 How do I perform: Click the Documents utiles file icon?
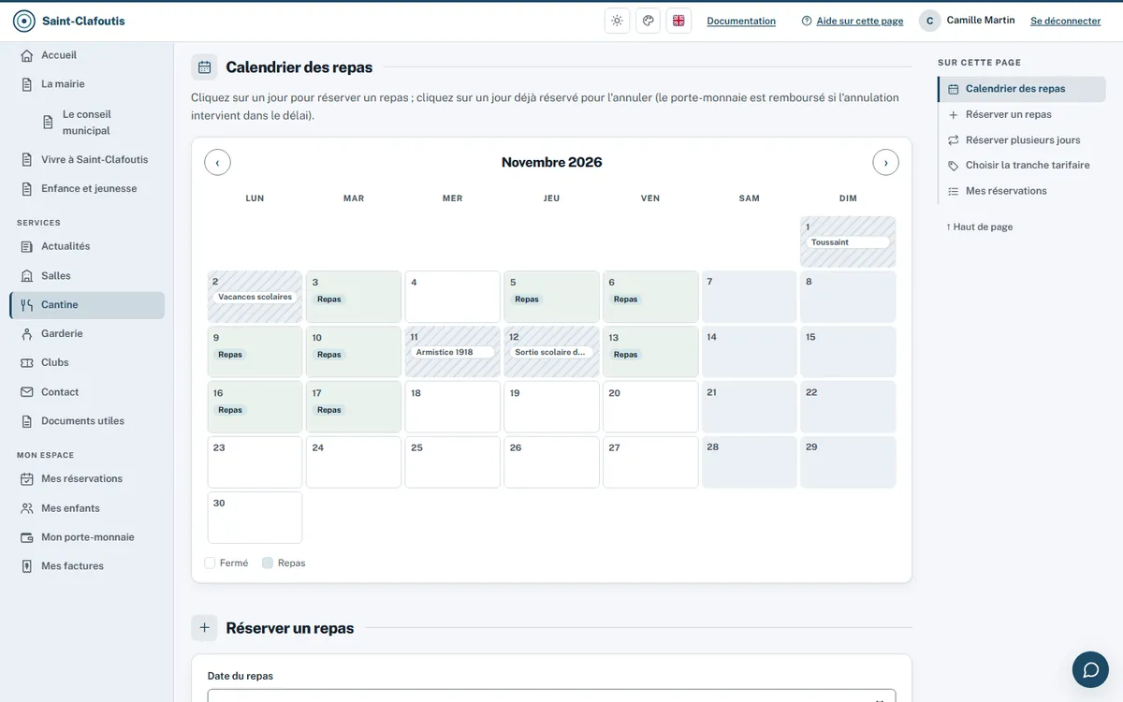[x=27, y=421]
